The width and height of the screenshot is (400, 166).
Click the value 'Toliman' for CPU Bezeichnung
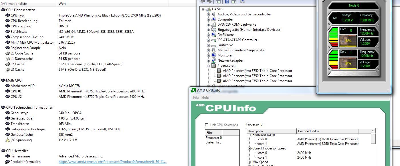(65, 21)
